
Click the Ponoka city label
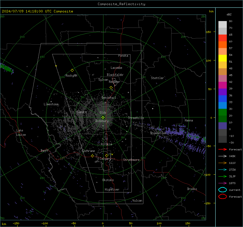[x=123, y=56]
